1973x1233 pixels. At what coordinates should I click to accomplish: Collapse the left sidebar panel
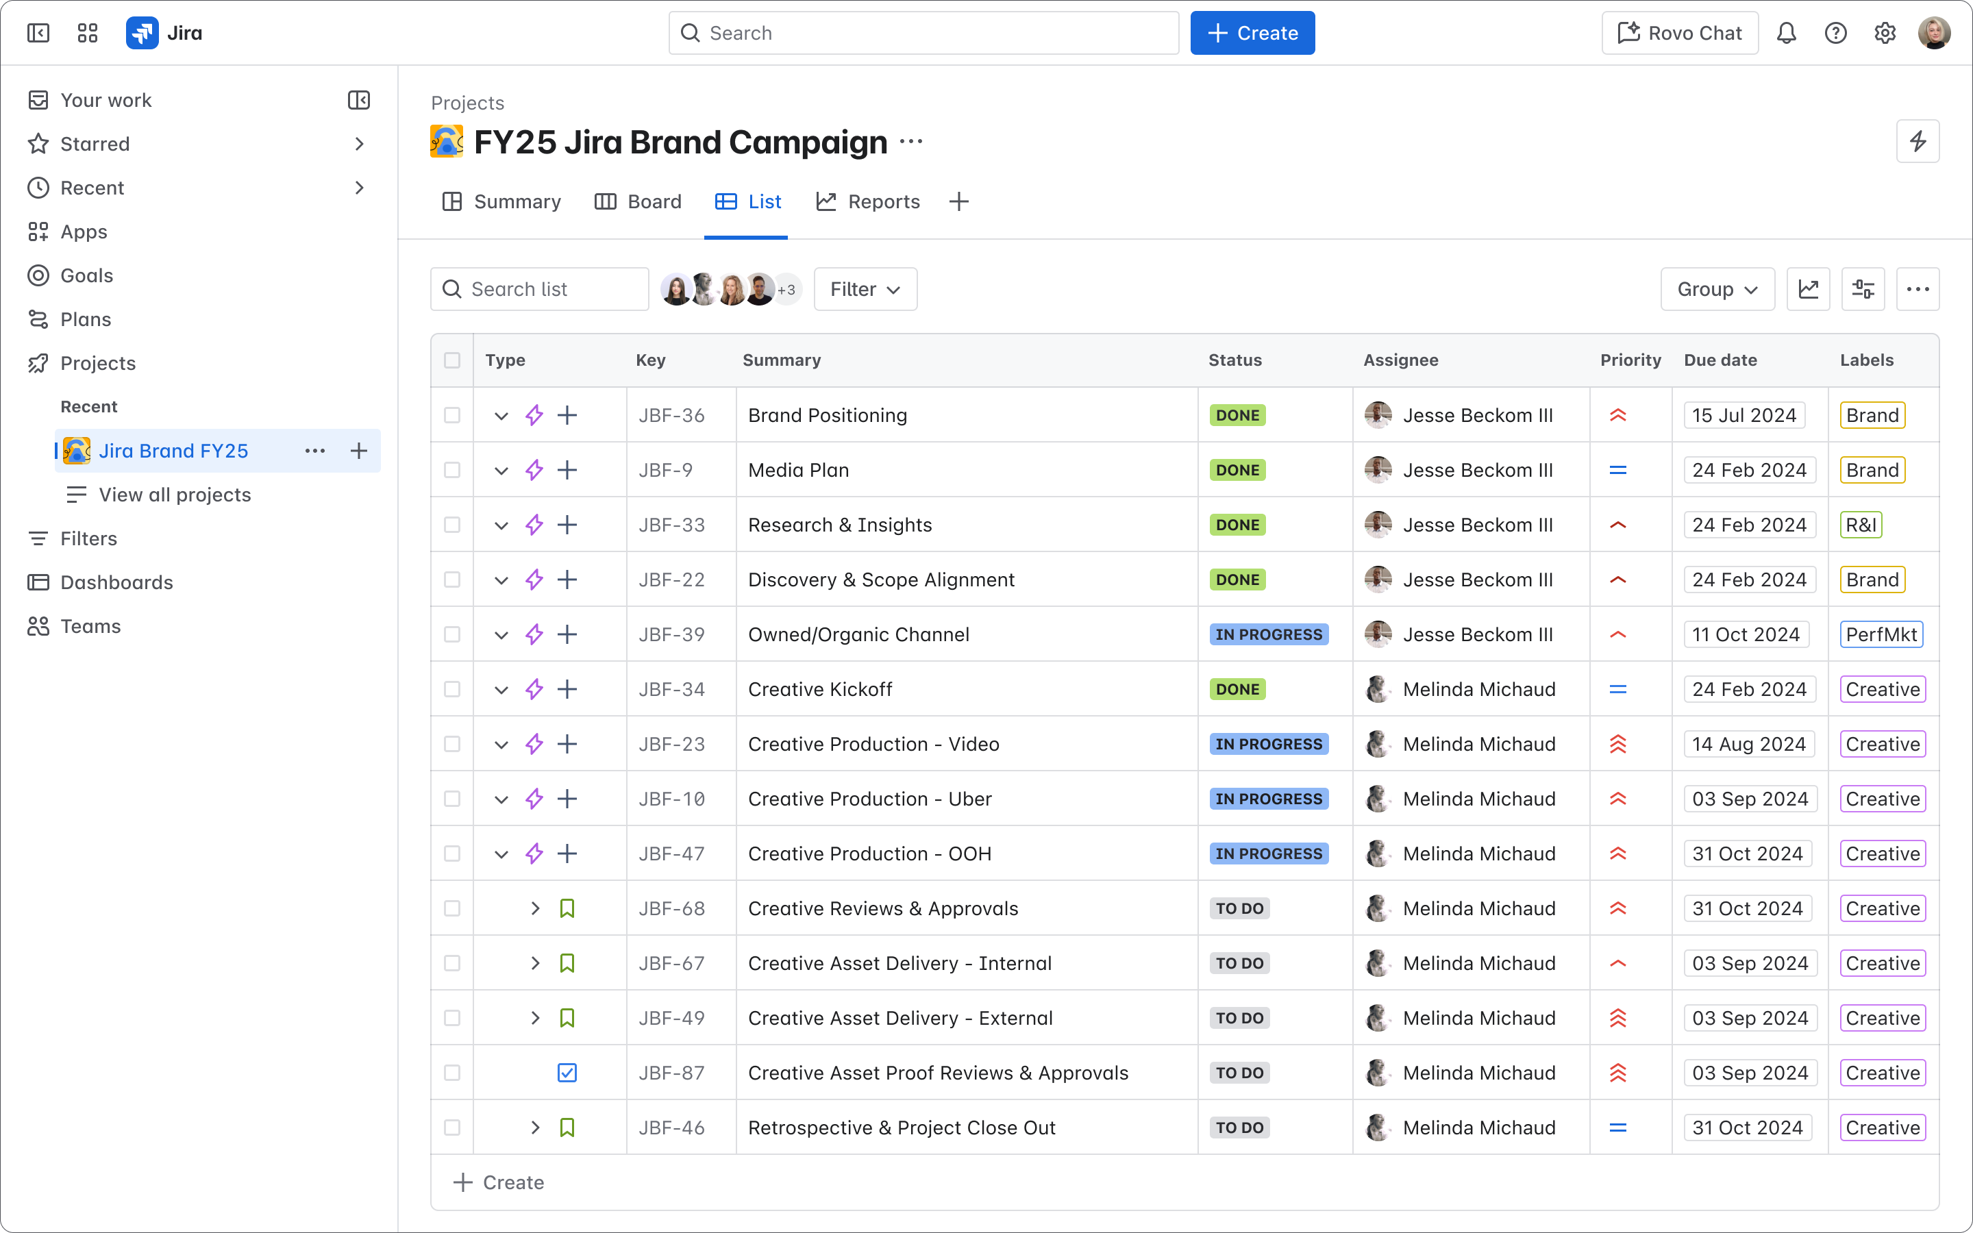tap(38, 33)
